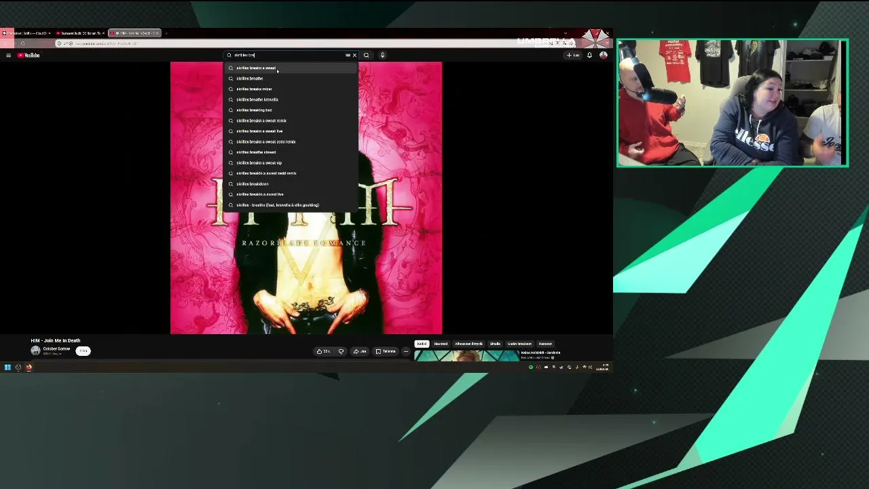Click the video title "HIM - Join Me In Death"
The width and height of the screenshot is (869, 489).
click(x=56, y=340)
